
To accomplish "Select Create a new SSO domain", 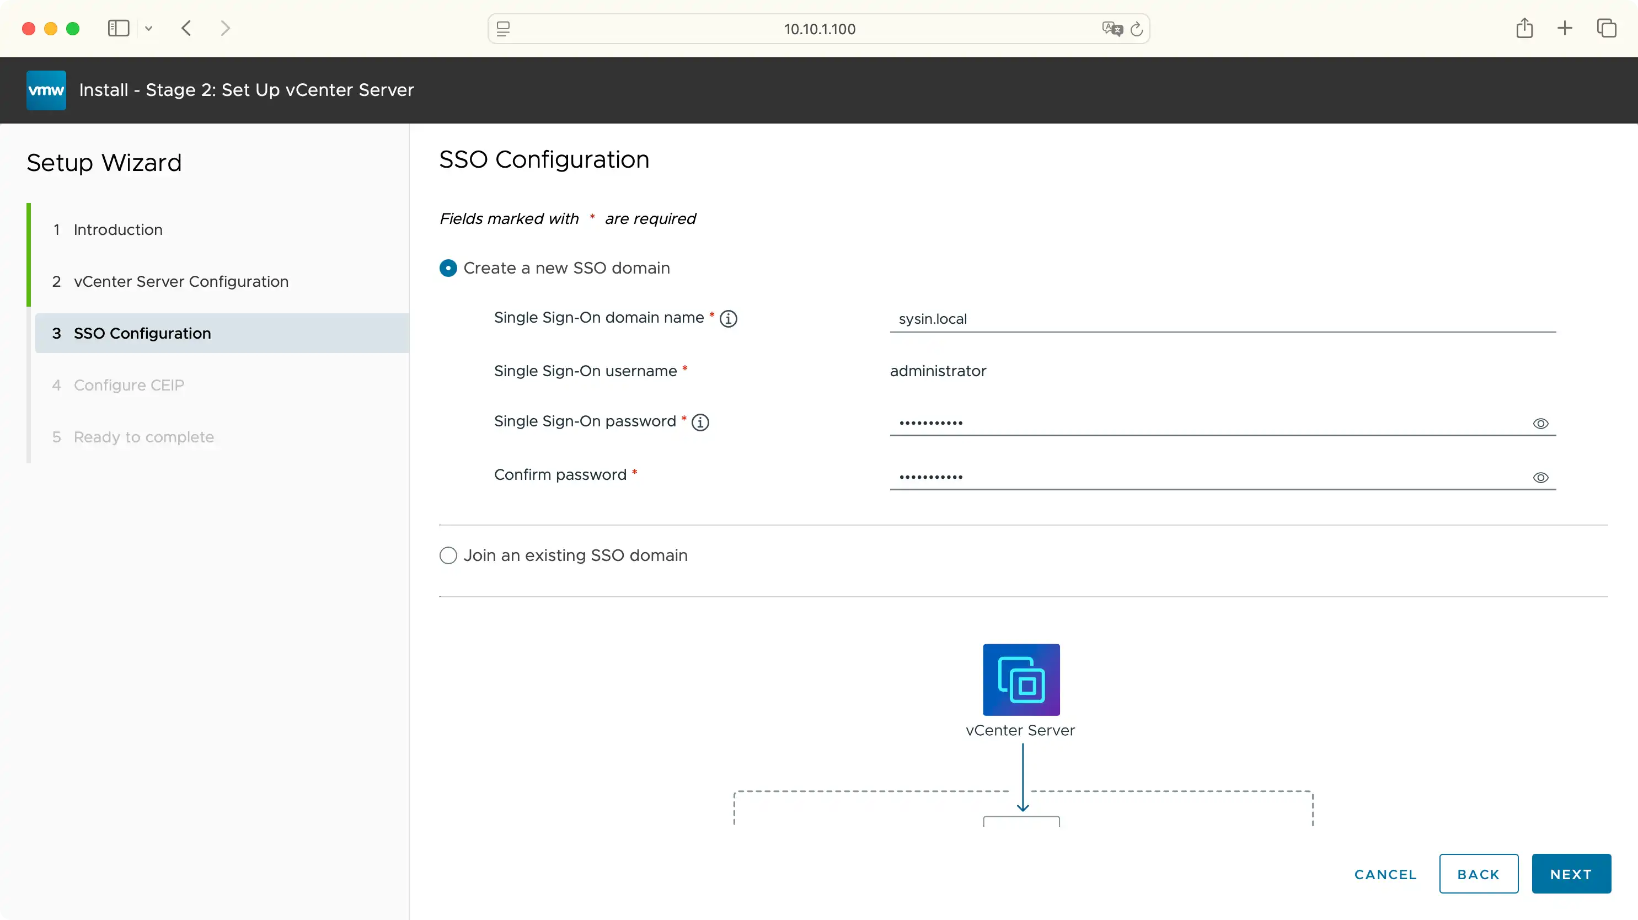I will point(448,268).
